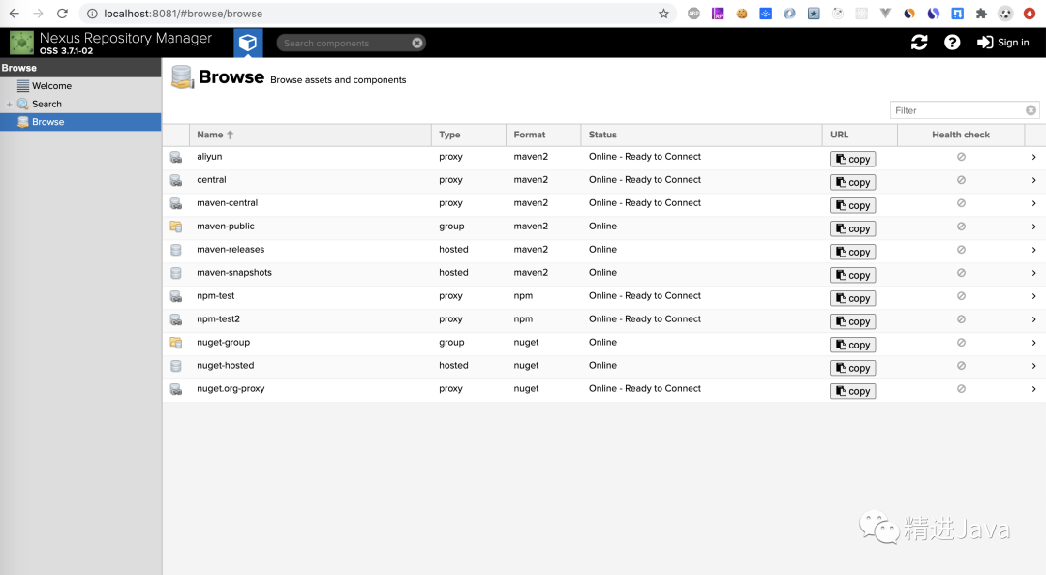The height and width of the screenshot is (575, 1046).
Task: Sort by Name column header
Action: (310, 135)
